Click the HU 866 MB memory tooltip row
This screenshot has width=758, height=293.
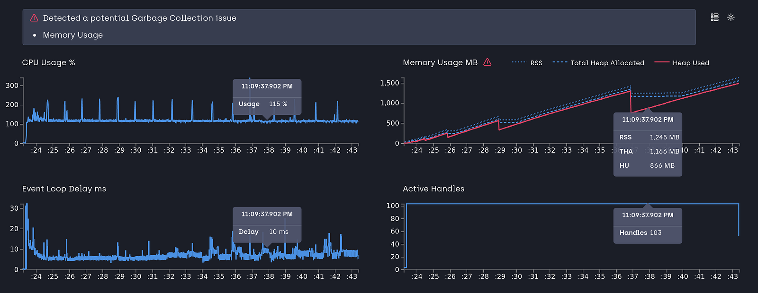648,165
